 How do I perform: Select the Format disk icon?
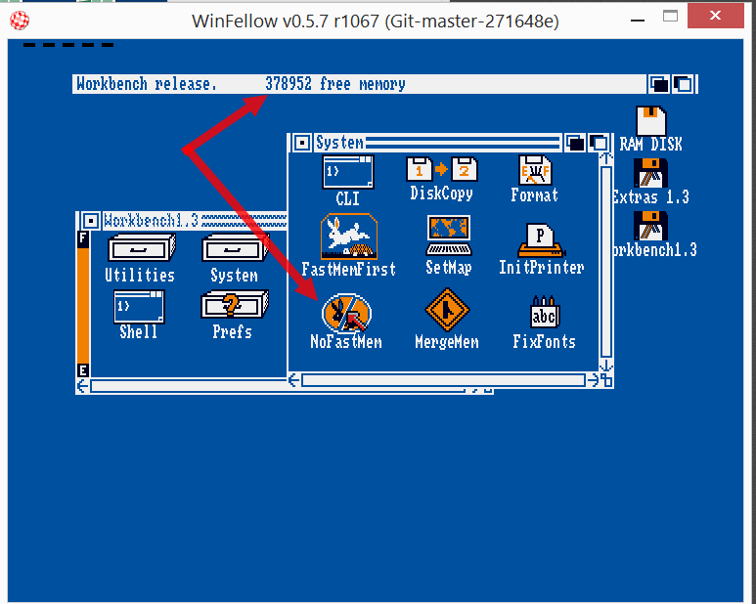tap(535, 169)
